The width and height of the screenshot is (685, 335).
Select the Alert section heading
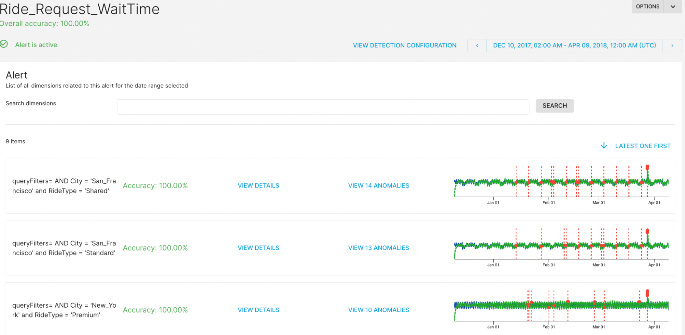(x=16, y=75)
